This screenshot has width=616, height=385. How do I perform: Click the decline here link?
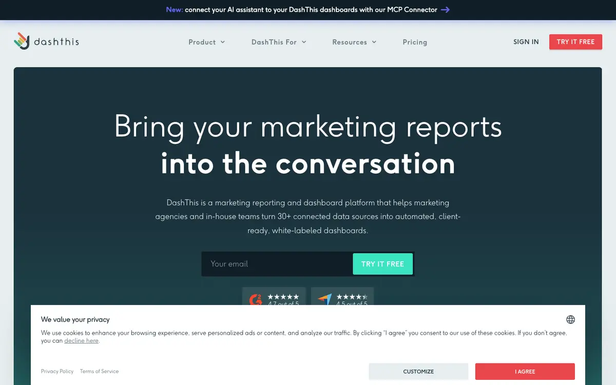click(81, 340)
